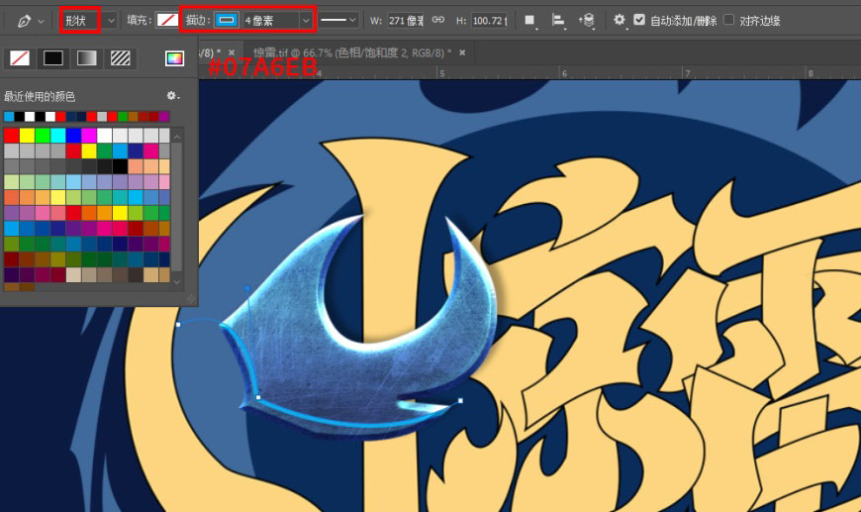Choose the pattern fill type icon
The width and height of the screenshot is (861, 512).
click(x=121, y=57)
